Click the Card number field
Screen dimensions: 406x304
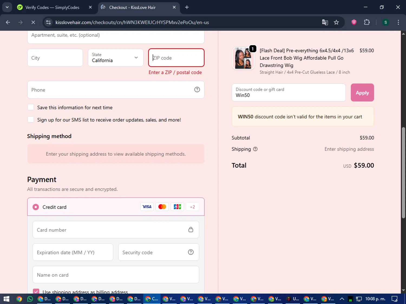point(116,230)
